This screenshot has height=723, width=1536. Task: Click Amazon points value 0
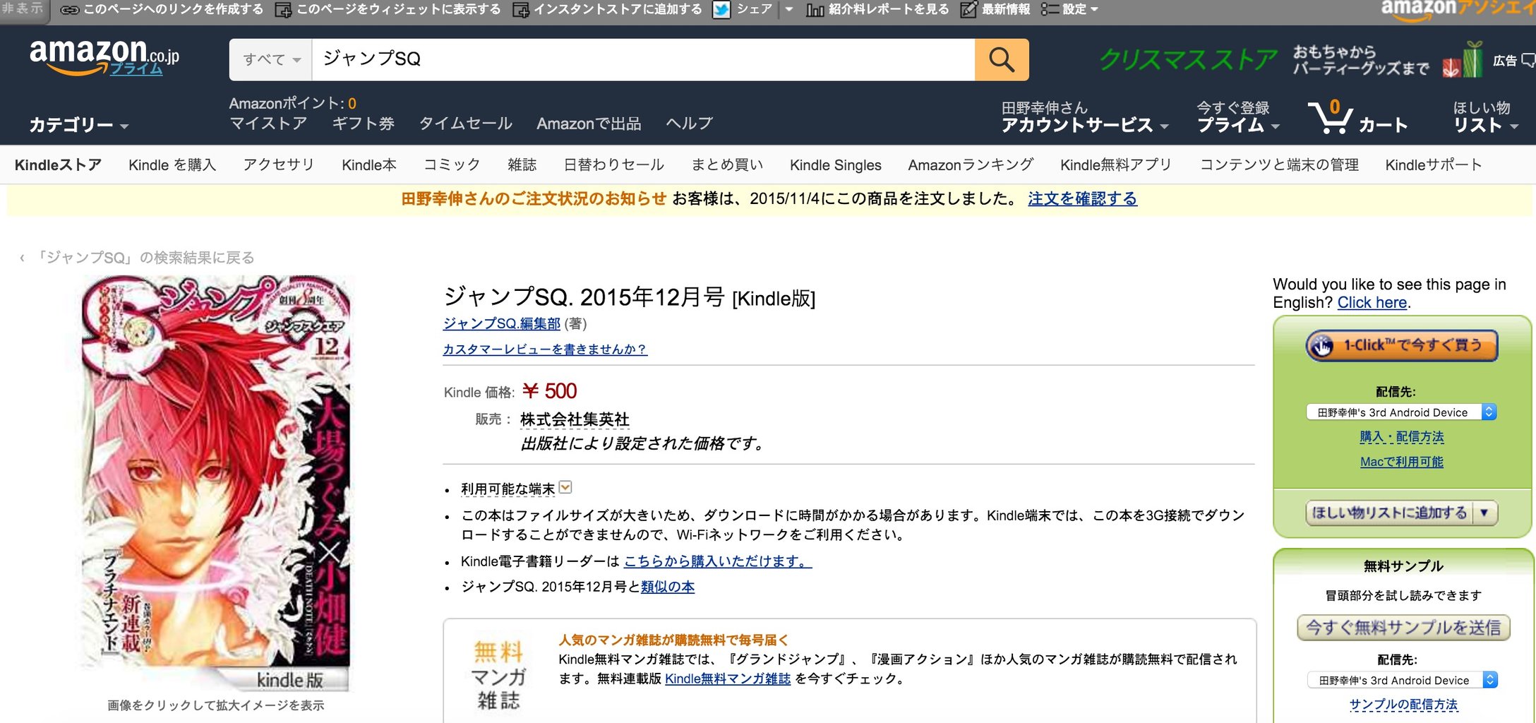352,104
